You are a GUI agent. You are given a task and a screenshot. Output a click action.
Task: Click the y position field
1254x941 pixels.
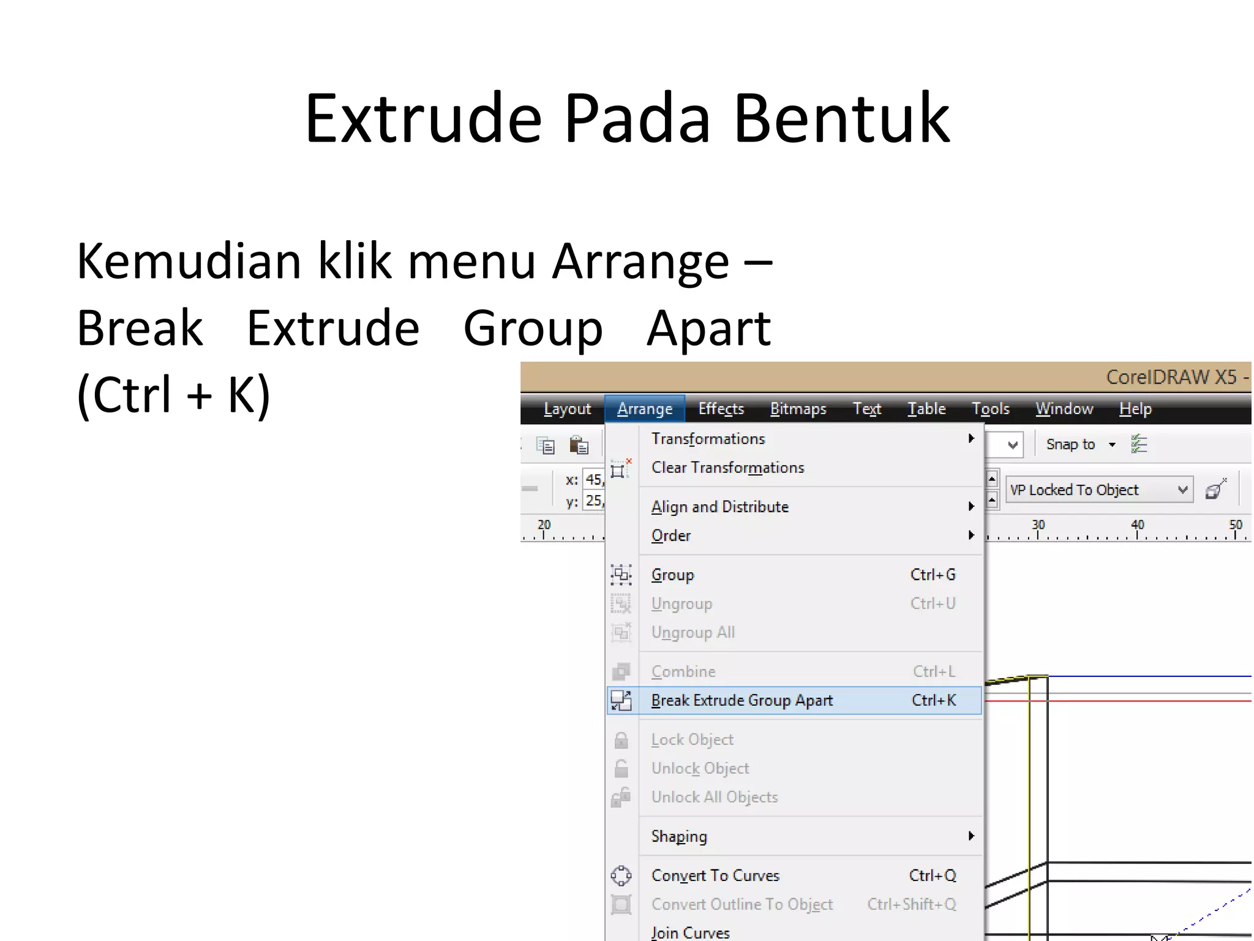[594, 501]
